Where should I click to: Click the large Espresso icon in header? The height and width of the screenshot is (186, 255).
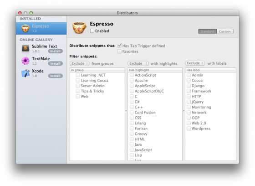[79, 27]
